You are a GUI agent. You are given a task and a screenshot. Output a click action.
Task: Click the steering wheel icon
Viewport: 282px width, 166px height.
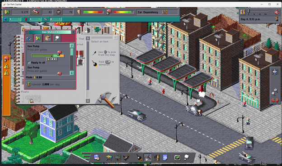coord(58,12)
